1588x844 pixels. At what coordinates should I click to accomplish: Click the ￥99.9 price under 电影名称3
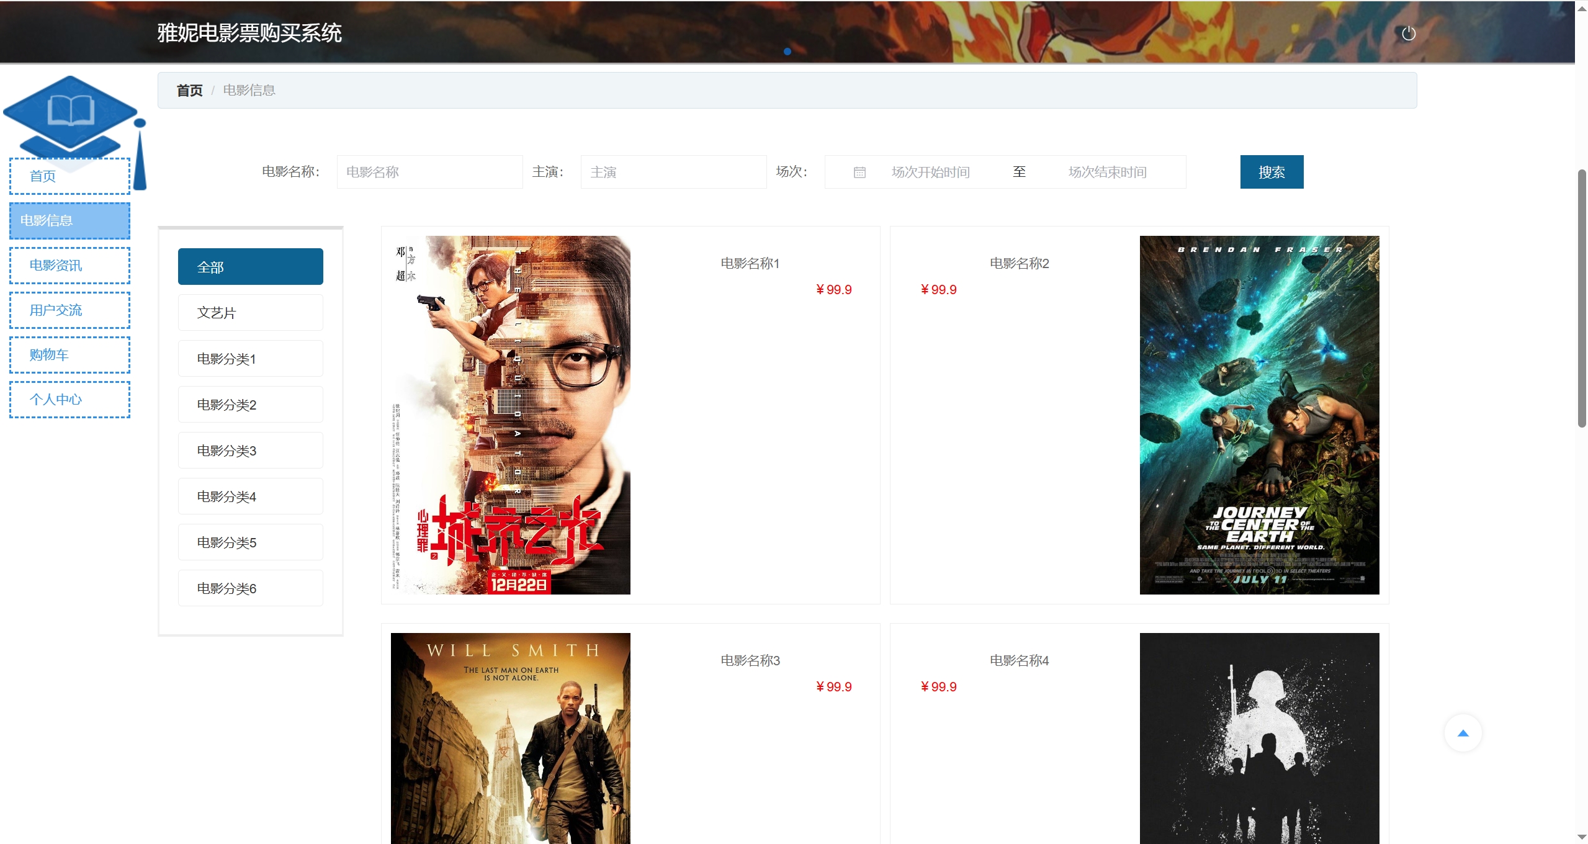point(833,687)
